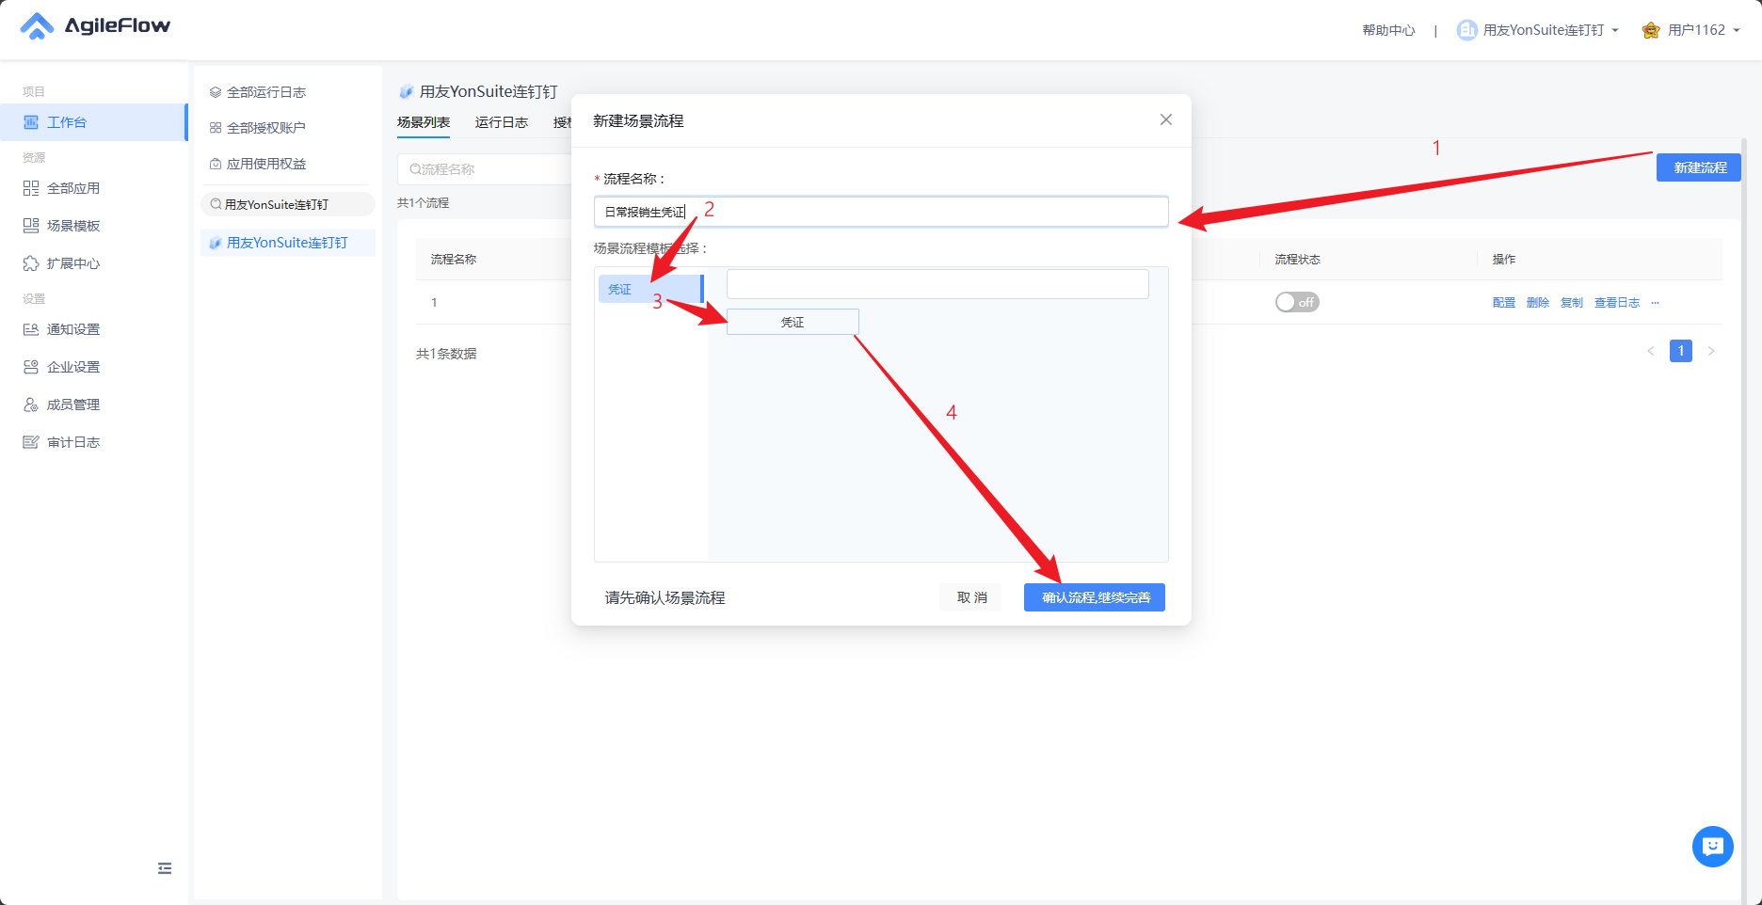
Task: Click the 成员管理 person icon
Action: (x=31, y=405)
